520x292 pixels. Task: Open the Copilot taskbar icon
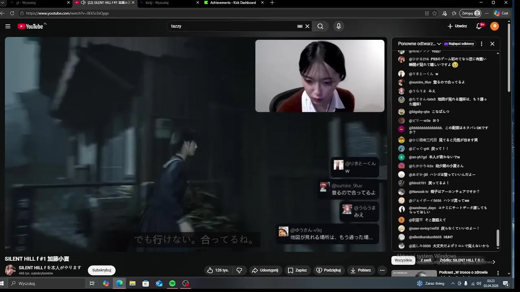click(x=106, y=283)
